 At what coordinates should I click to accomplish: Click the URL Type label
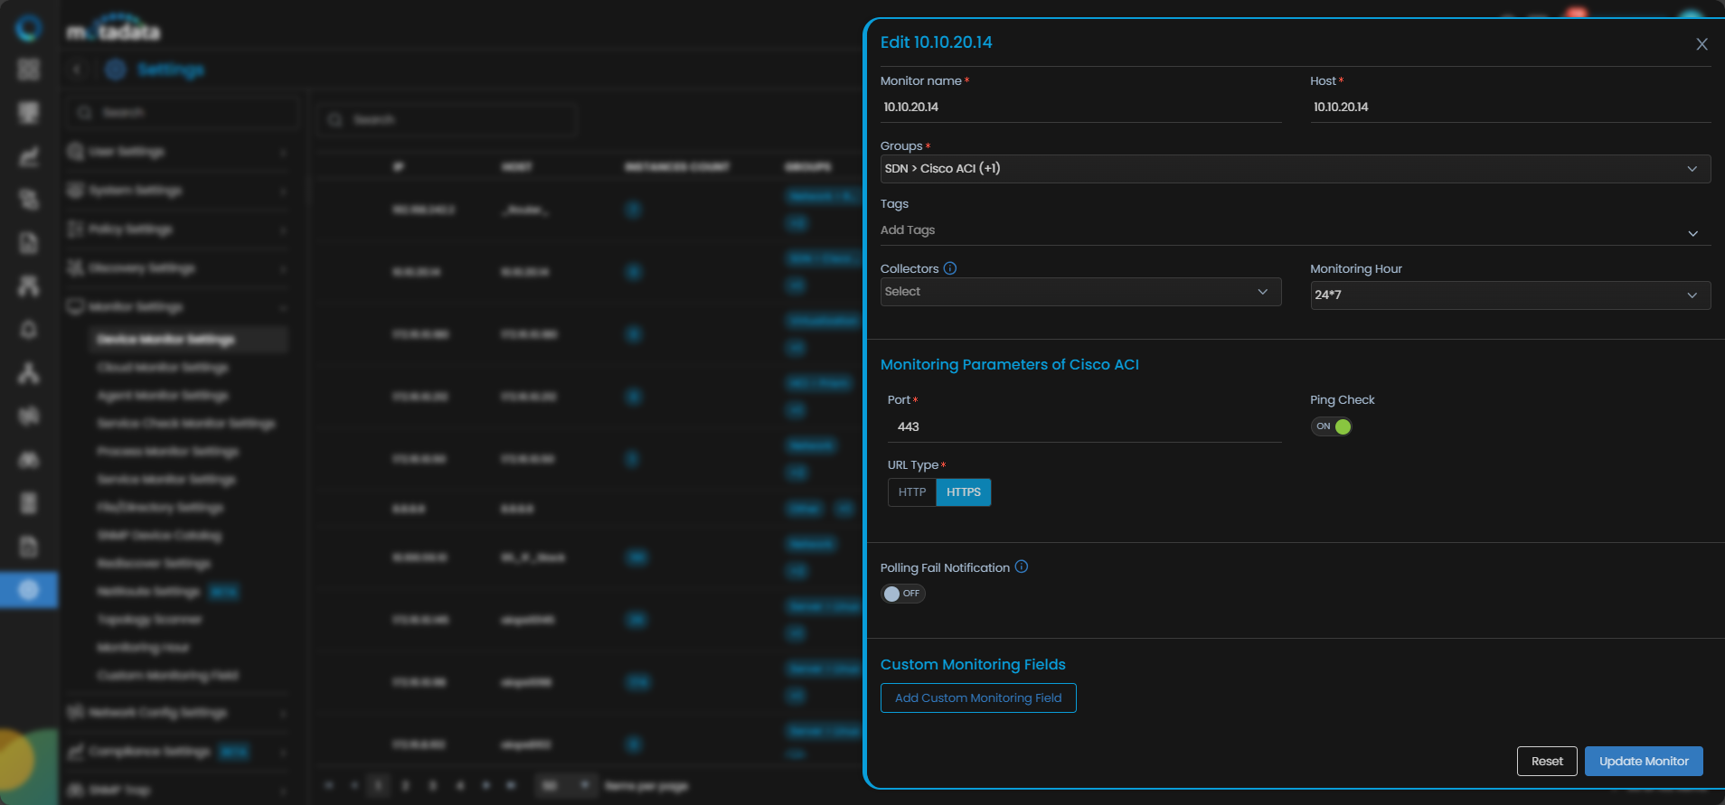click(913, 465)
